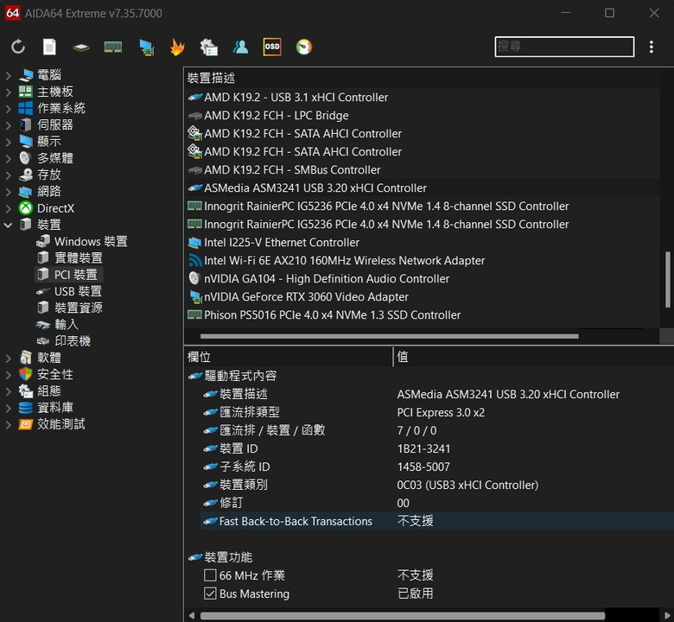Open the network computer toolbar icon

point(147,48)
